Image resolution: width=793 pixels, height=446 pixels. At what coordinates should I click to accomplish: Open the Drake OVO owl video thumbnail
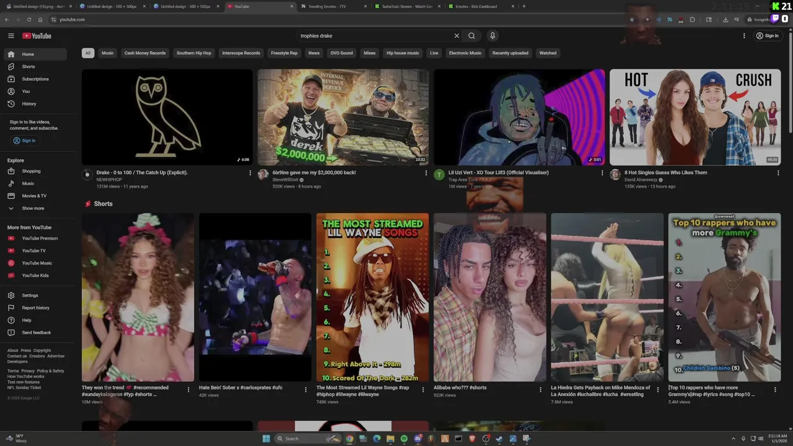(x=167, y=117)
